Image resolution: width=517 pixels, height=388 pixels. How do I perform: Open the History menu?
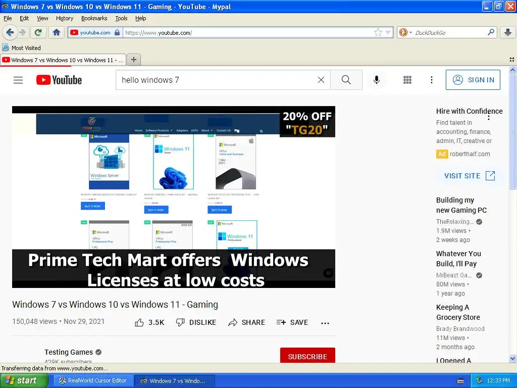(x=64, y=18)
